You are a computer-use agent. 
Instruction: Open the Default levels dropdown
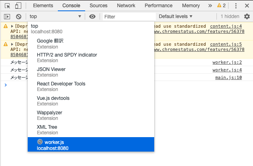[176, 16]
